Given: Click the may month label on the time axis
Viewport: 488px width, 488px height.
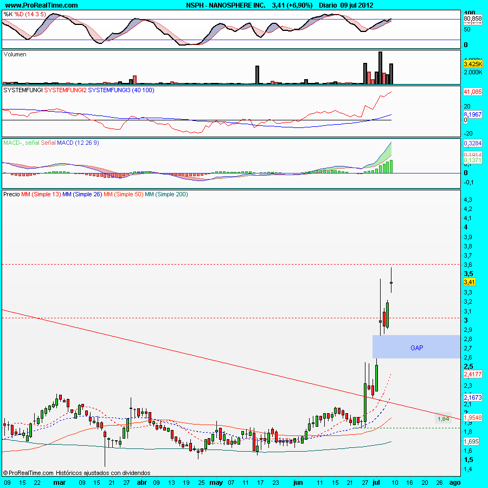Looking at the screenshot, I should tap(216, 483).
